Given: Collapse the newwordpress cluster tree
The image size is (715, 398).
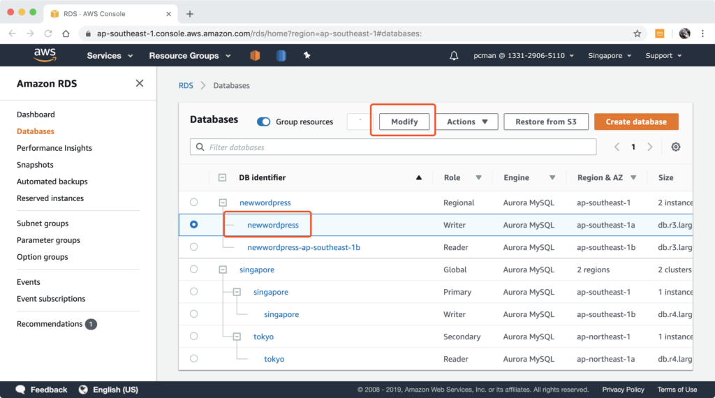Looking at the screenshot, I should coord(223,202).
